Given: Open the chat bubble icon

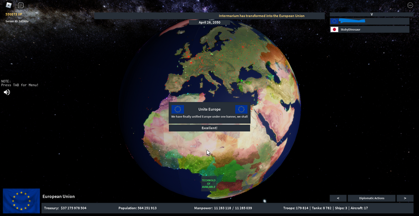Looking at the screenshot, I should (x=21, y=5).
